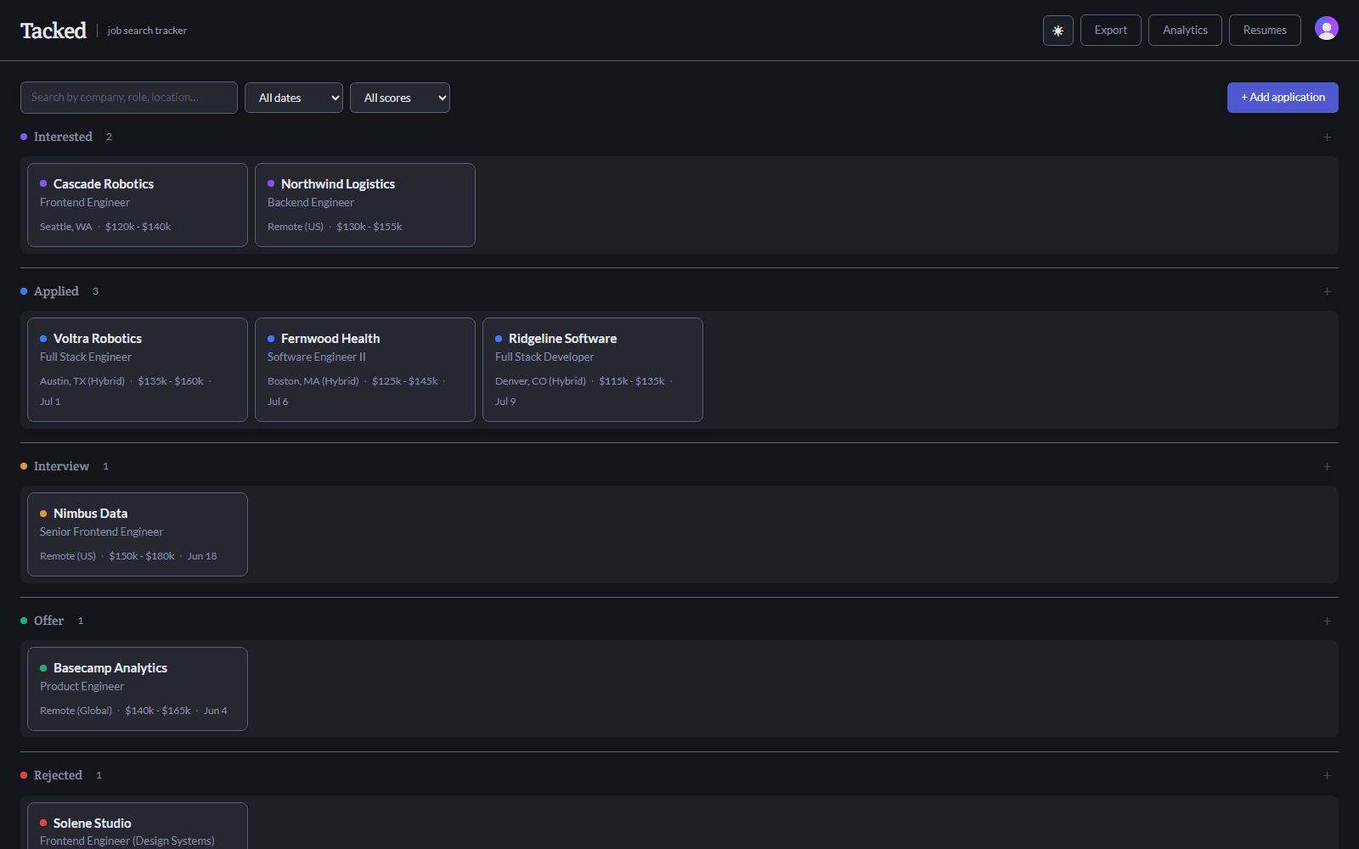Open the Nimbus Data interview card

(x=138, y=534)
